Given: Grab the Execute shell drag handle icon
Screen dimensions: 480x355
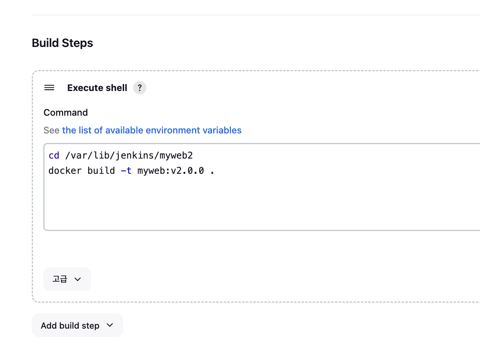Looking at the screenshot, I should [49, 88].
